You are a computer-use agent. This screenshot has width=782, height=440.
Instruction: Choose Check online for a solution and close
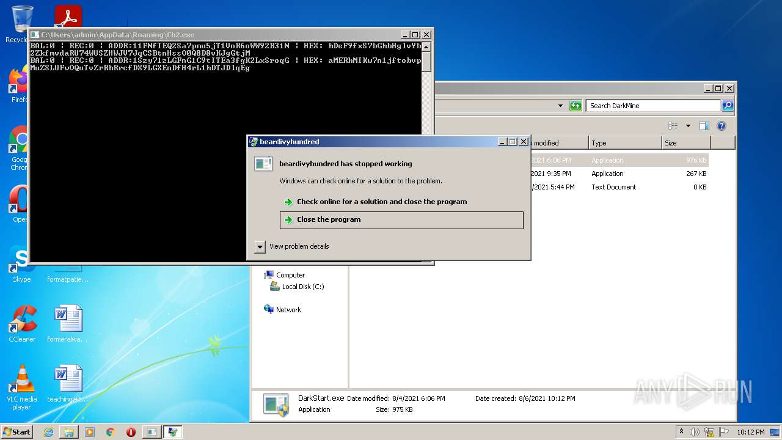click(382, 202)
